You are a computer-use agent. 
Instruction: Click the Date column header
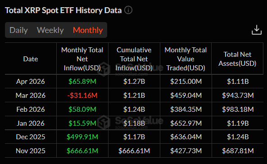[31, 59]
